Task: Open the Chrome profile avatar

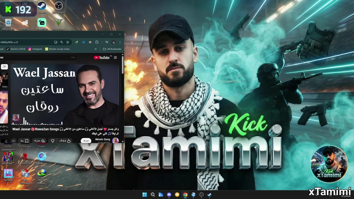Action: [x=113, y=42]
